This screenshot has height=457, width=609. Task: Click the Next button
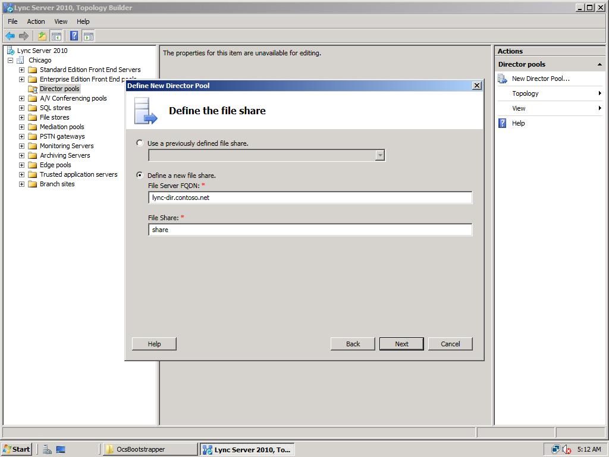tap(401, 344)
